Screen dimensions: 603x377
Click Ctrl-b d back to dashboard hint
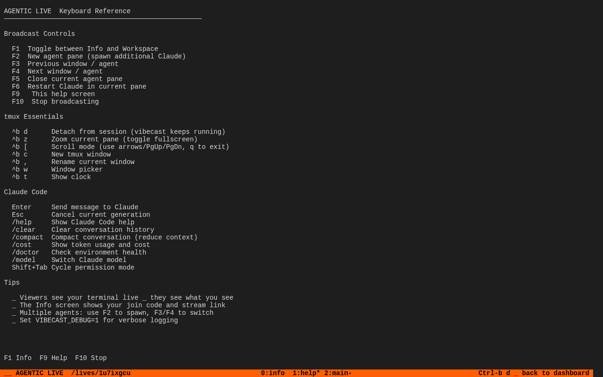coord(533,373)
